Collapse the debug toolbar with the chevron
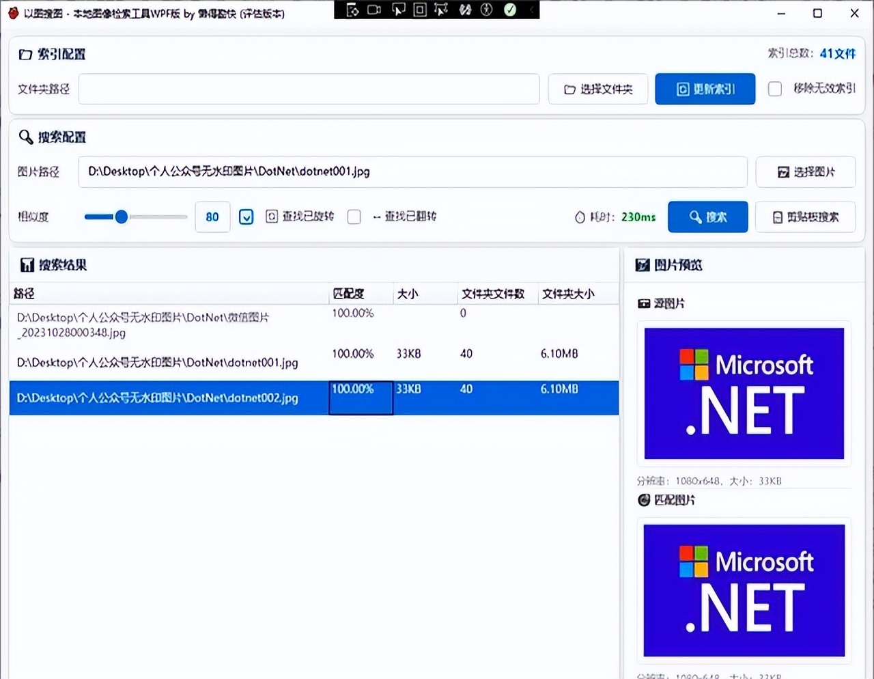Screen dimensions: 874x679 coord(531,10)
